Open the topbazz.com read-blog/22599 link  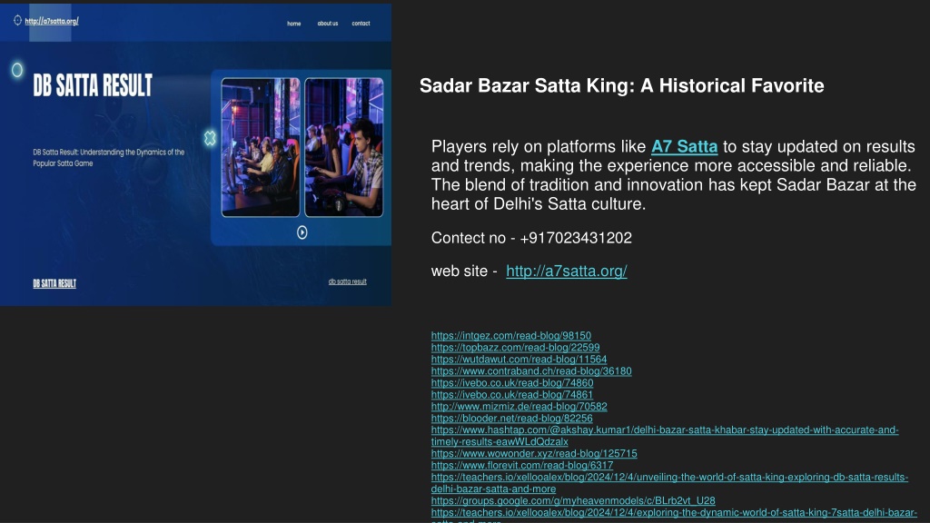[x=516, y=348]
